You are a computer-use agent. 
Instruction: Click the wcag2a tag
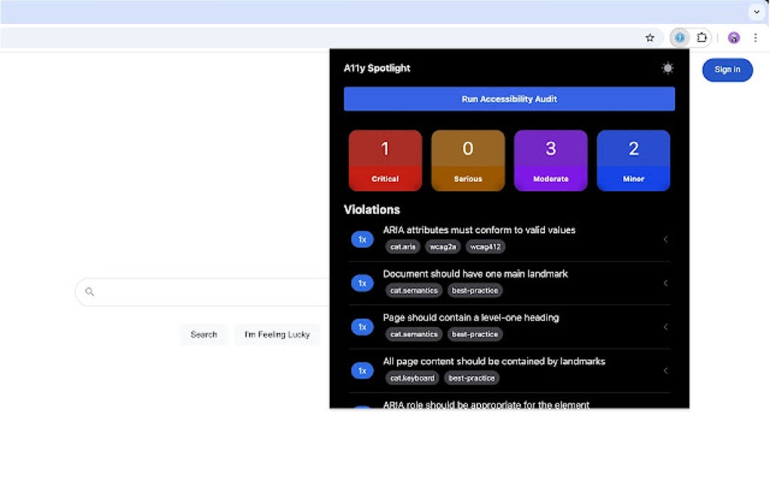pos(442,247)
